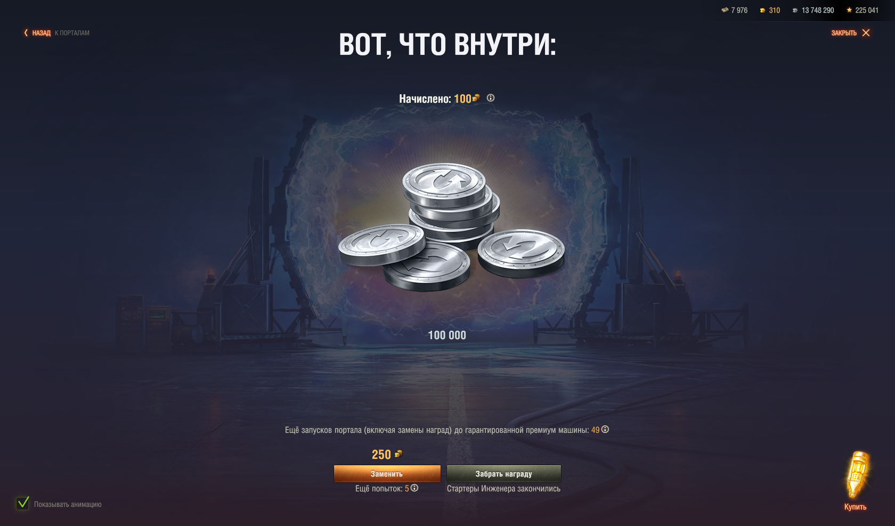Close the screen with Закрыть X
Viewport: 895px width, 526px height.
866,33
